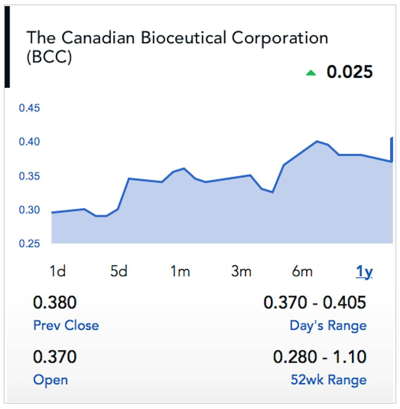Click the 0.370 - 0.405 range value
The image size is (400, 409).
click(315, 303)
